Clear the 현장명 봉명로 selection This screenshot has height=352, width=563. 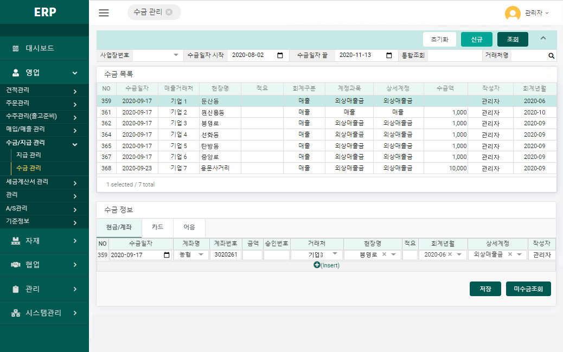tap(384, 255)
